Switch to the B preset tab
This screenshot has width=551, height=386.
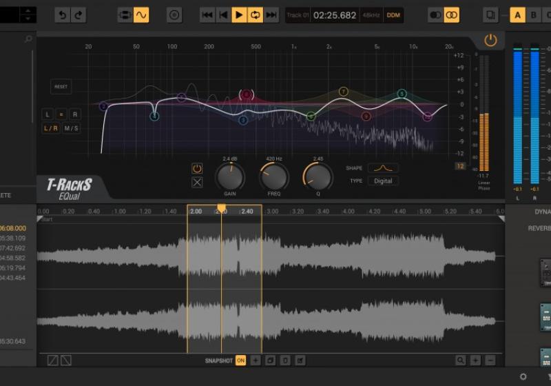pos(533,14)
